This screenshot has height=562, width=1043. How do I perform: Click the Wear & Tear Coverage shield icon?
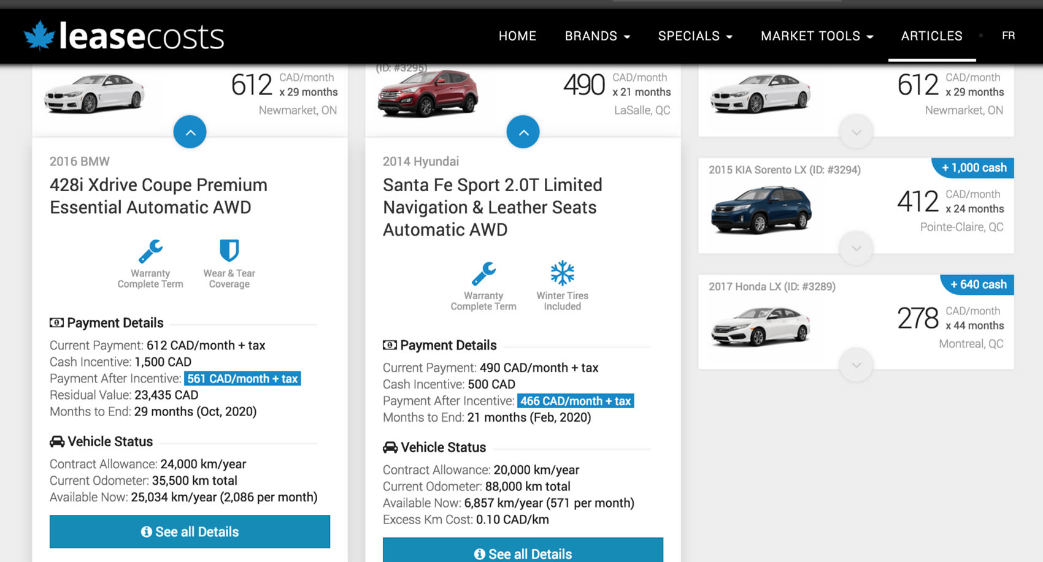click(229, 250)
